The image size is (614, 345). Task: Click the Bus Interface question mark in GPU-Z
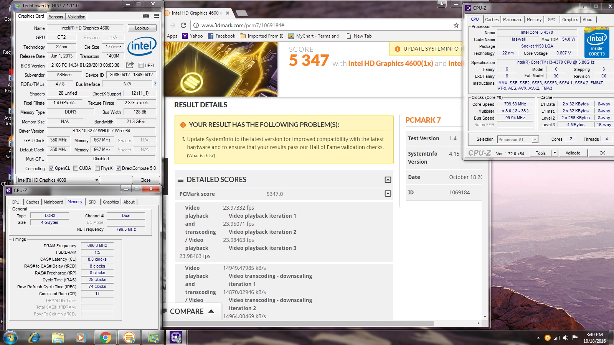coord(155,84)
